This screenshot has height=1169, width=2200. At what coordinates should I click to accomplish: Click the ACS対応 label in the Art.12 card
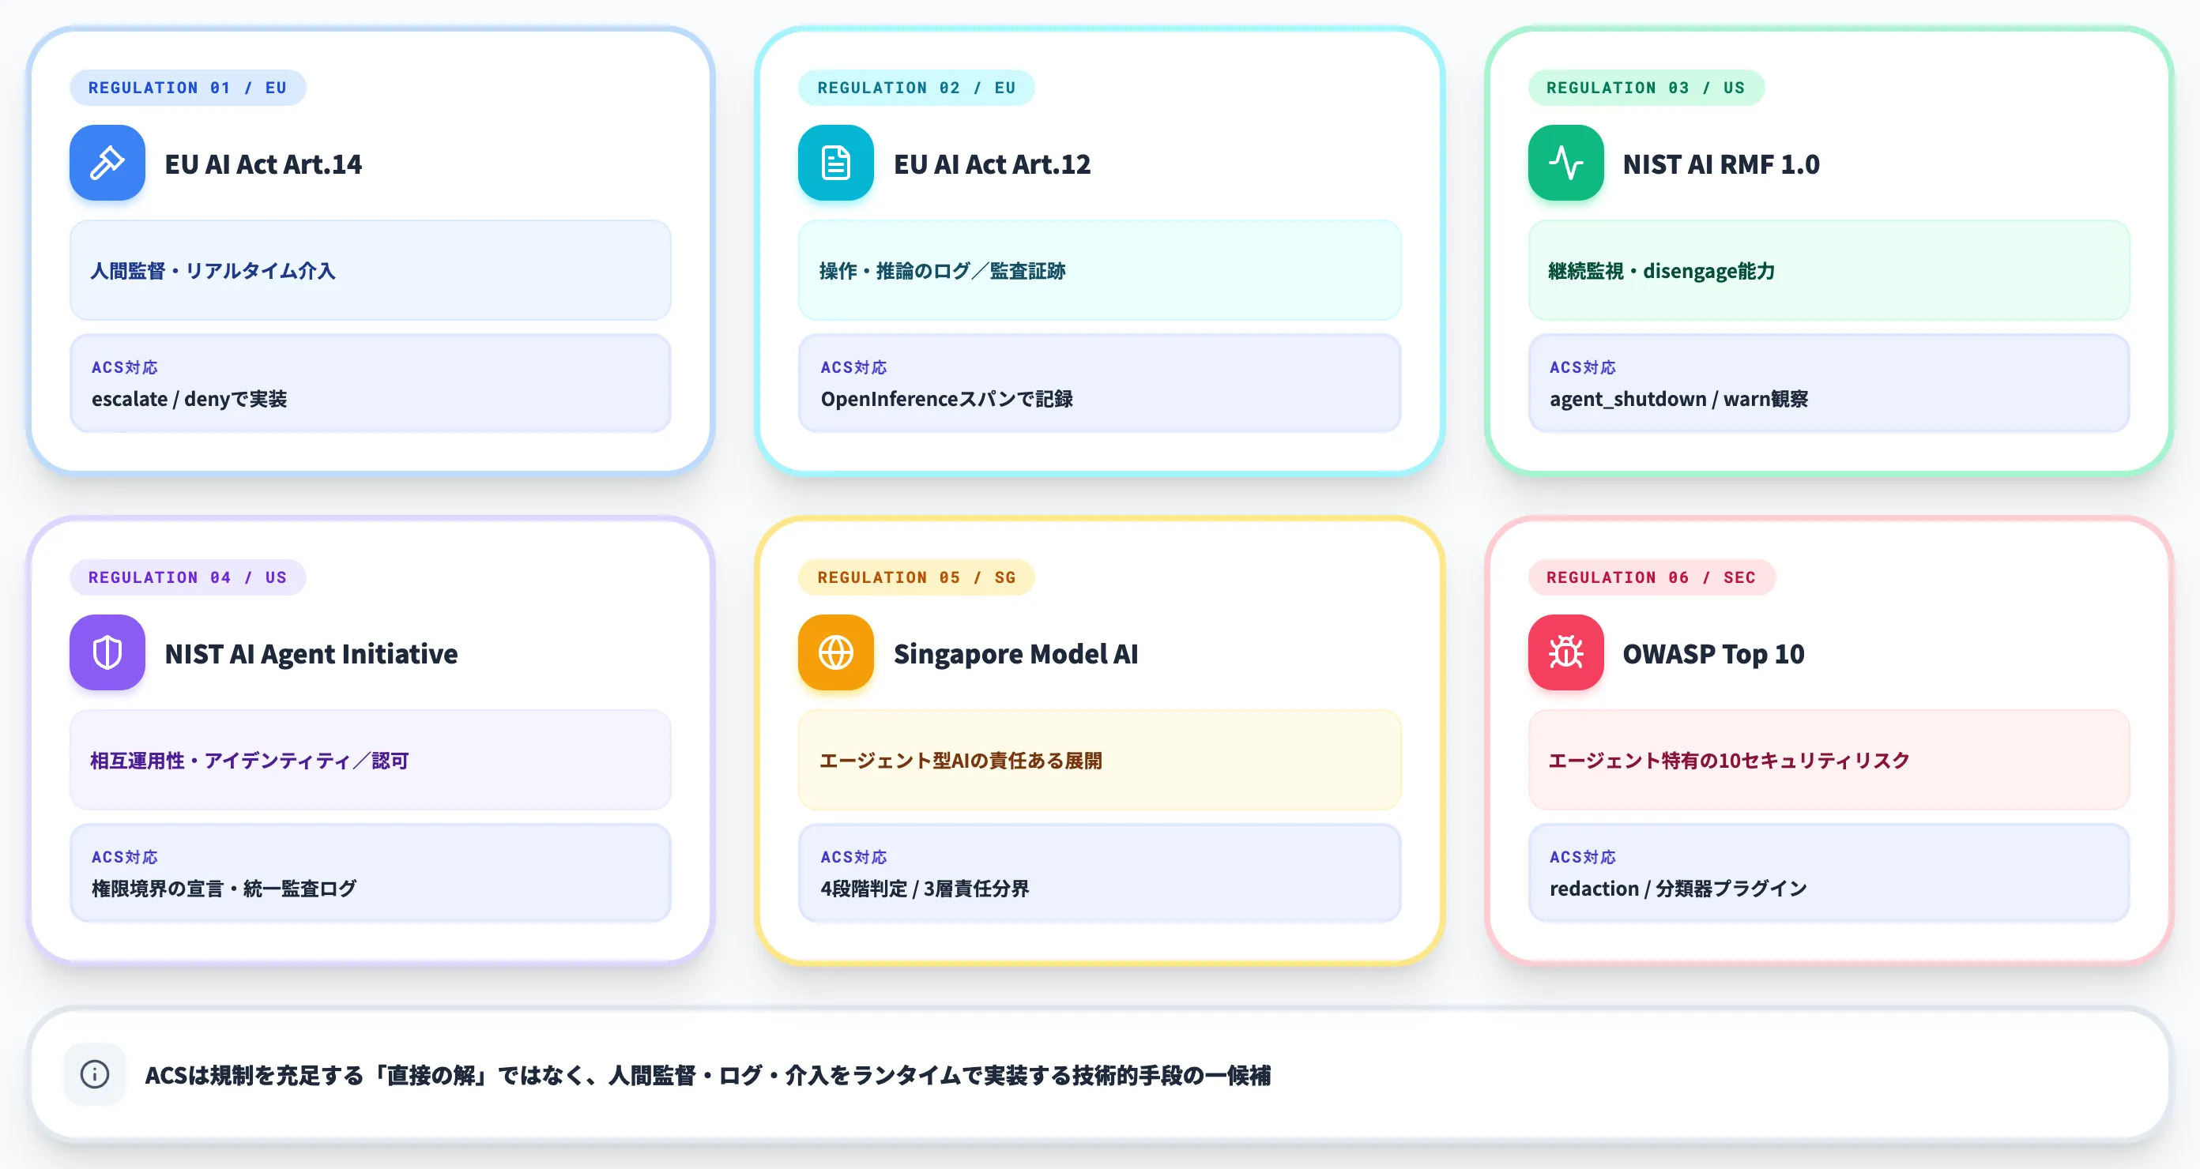point(853,367)
